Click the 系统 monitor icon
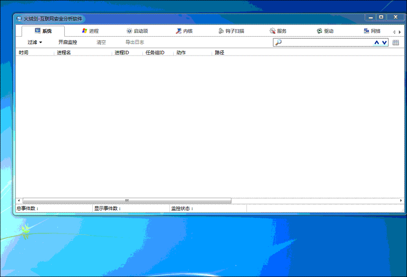The image size is (407, 277). pos(38,31)
